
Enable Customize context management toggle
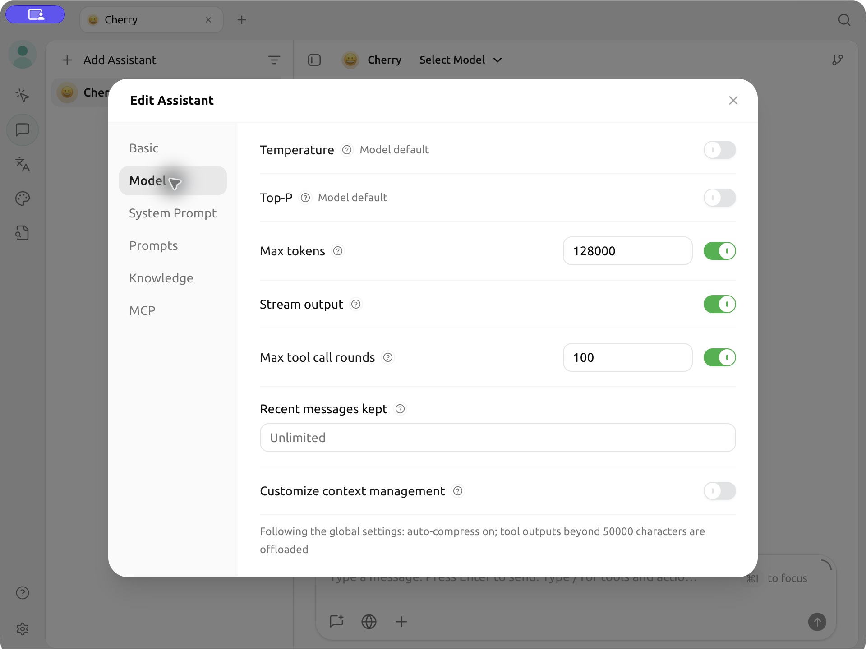click(x=720, y=491)
